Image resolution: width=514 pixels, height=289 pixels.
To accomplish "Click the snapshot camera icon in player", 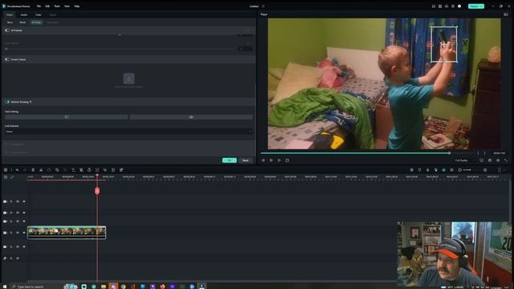I will pos(490,161).
